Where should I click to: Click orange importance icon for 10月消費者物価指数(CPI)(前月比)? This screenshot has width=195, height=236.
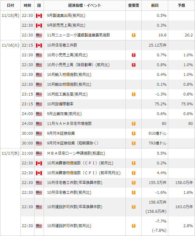133,163
